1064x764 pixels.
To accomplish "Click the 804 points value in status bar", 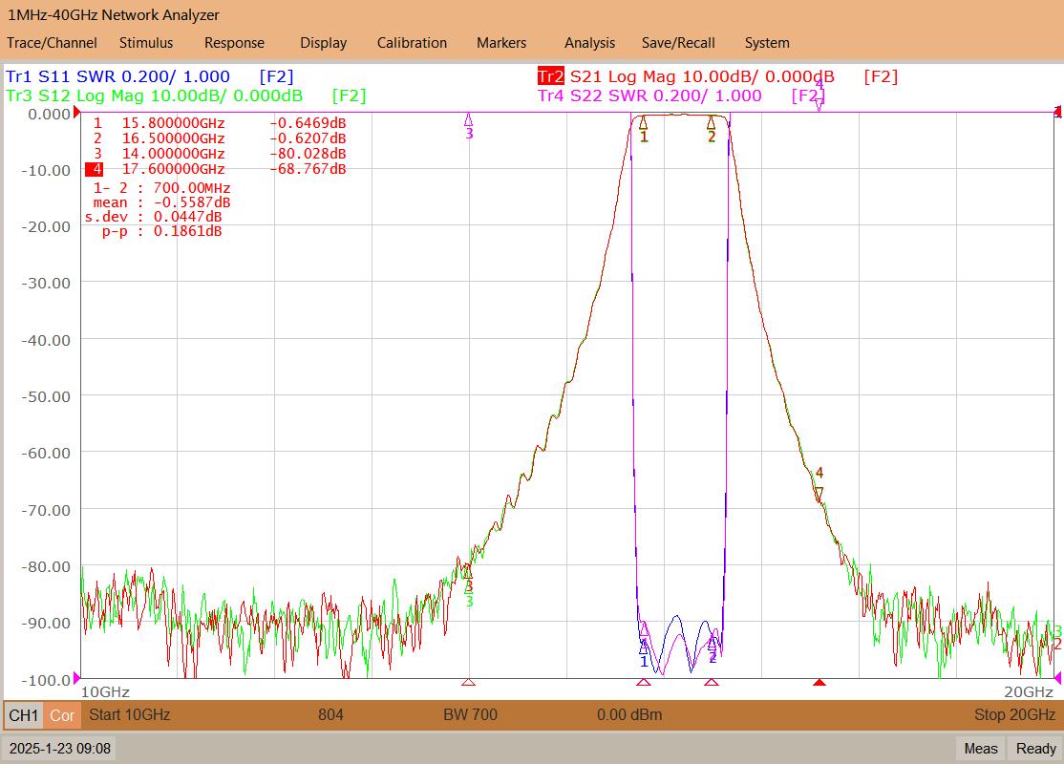I will click(x=330, y=714).
